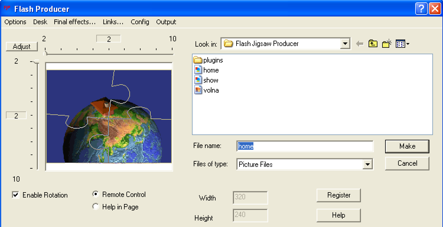The image size is (443, 227).
Task: Close the Flash Producer window
Action: [x=435, y=9]
